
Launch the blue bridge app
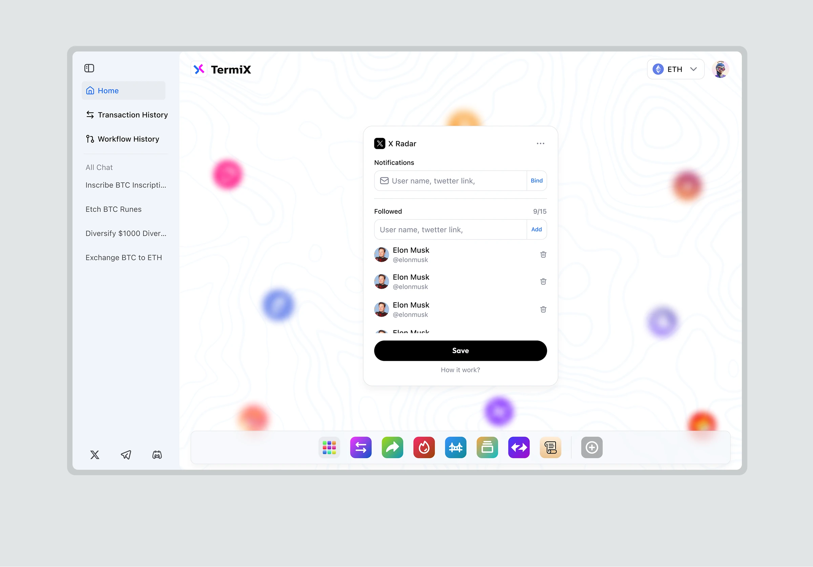[x=456, y=447]
